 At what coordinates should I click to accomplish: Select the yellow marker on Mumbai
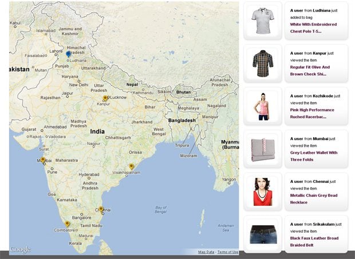(43, 160)
